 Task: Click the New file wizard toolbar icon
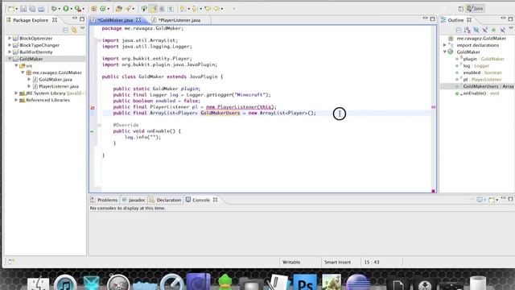point(10,9)
